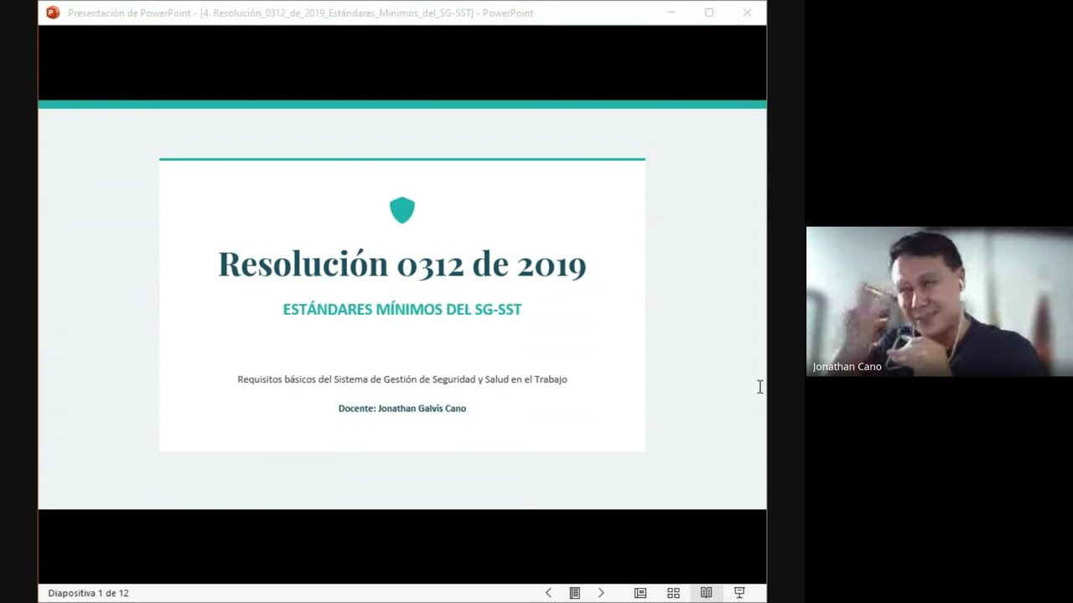Start Slide Show presentation icon
This screenshot has width=1073, height=603.
click(739, 593)
